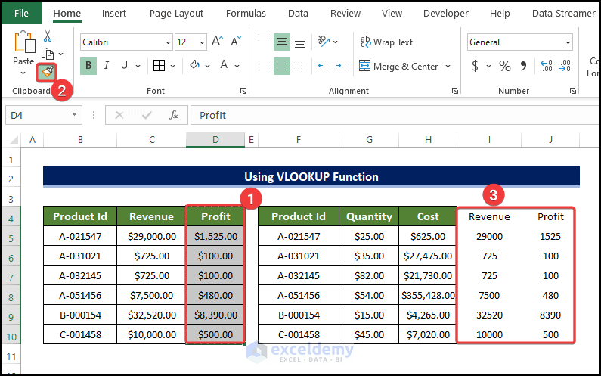Click cell with $32,520.00
601x376 pixels.
click(152, 315)
